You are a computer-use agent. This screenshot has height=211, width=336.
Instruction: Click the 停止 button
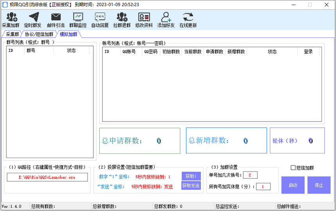pyautogui.click(x=319, y=185)
